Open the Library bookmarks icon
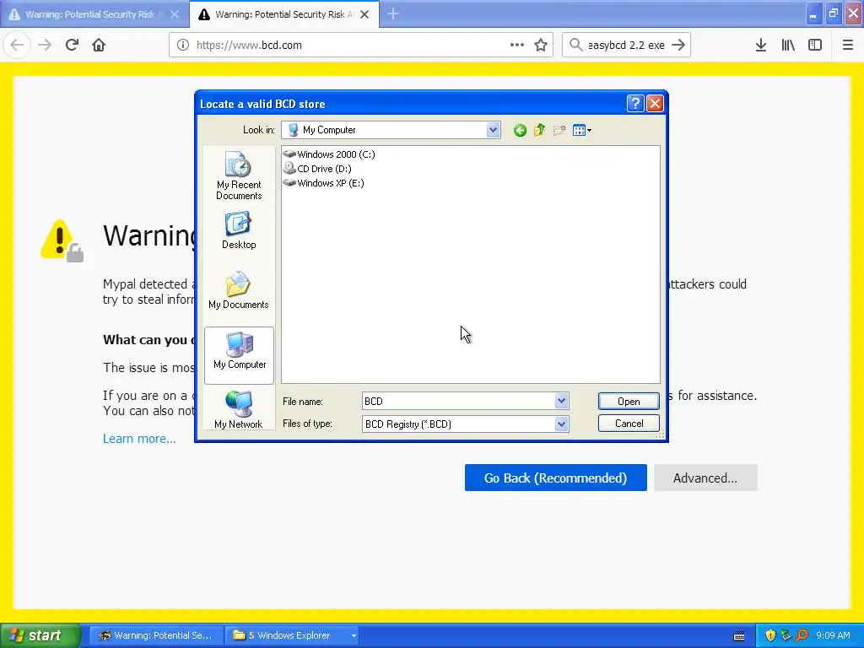This screenshot has width=864, height=648. pyautogui.click(x=788, y=46)
